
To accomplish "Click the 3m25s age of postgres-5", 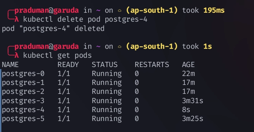I will click(193, 119).
